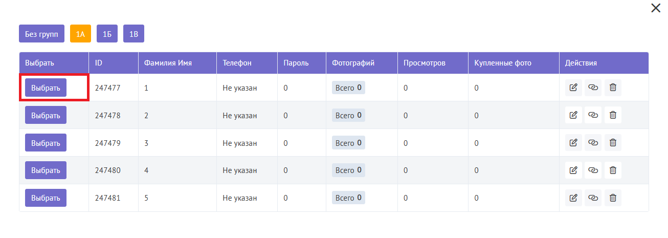This screenshot has height=238, width=668.
Task: Click the Всего 0 badge in row 247478
Action: pos(348,115)
